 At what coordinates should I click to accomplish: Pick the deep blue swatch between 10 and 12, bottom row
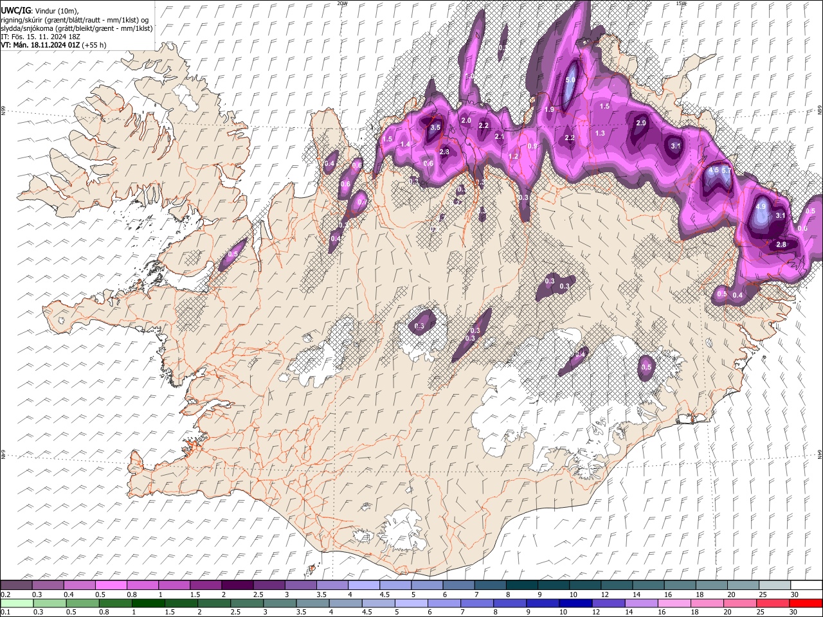[576, 603]
